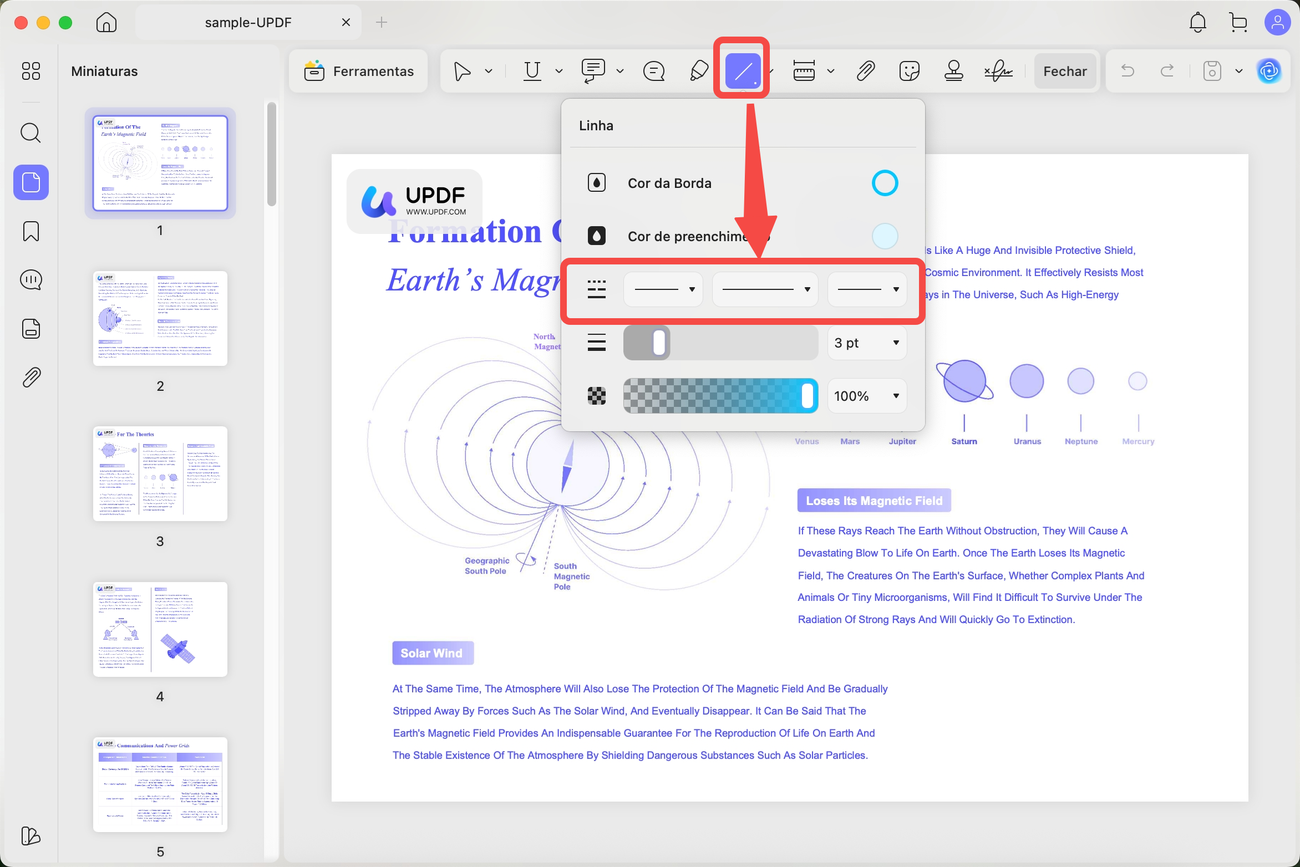Open Search in left sidebar
Viewport: 1300px width, 867px height.
[31, 133]
